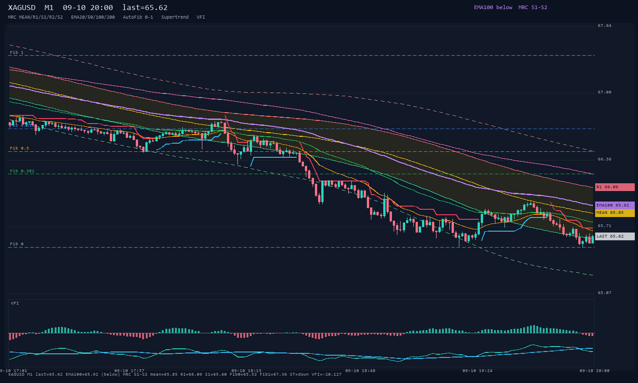This screenshot has width=638, height=383.
Task: Click the 'MRC S1-S2' zone label
Action: [533, 7]
